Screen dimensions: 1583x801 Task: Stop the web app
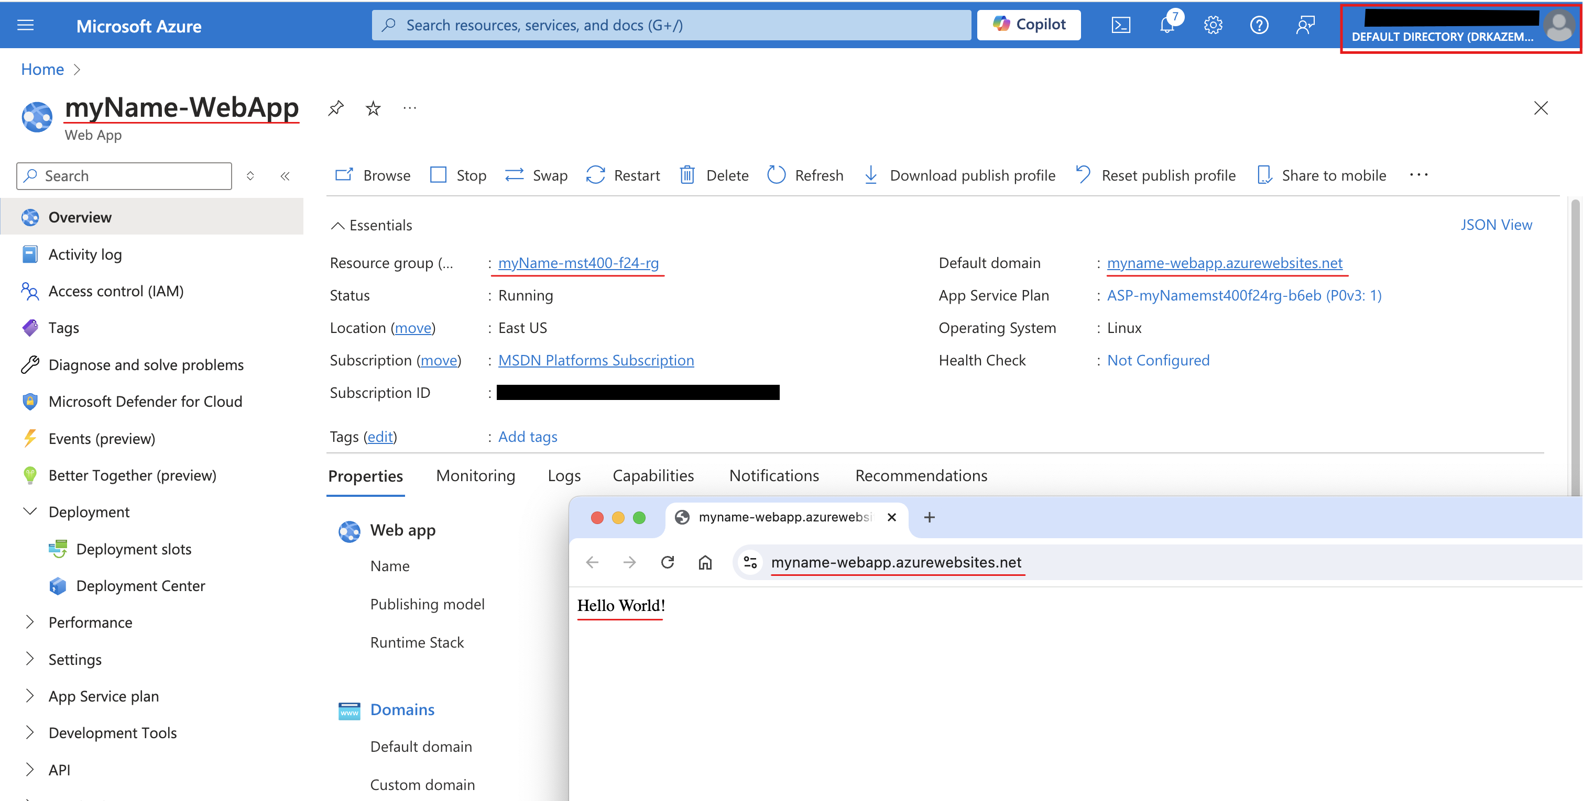point(458,175)
